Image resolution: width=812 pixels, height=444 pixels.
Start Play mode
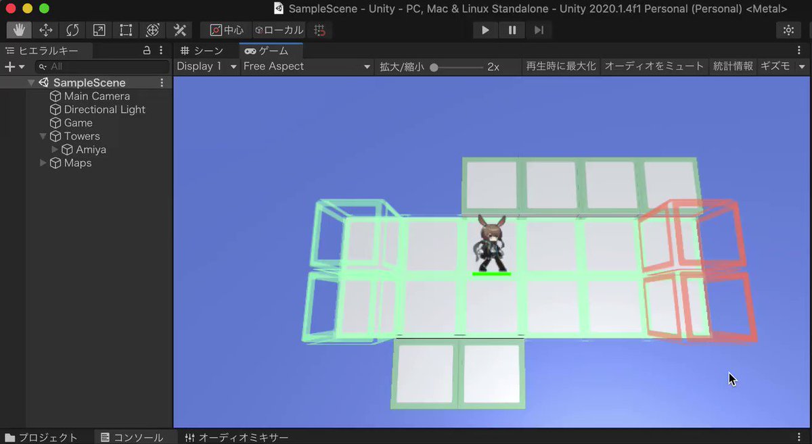coord(485,30)
